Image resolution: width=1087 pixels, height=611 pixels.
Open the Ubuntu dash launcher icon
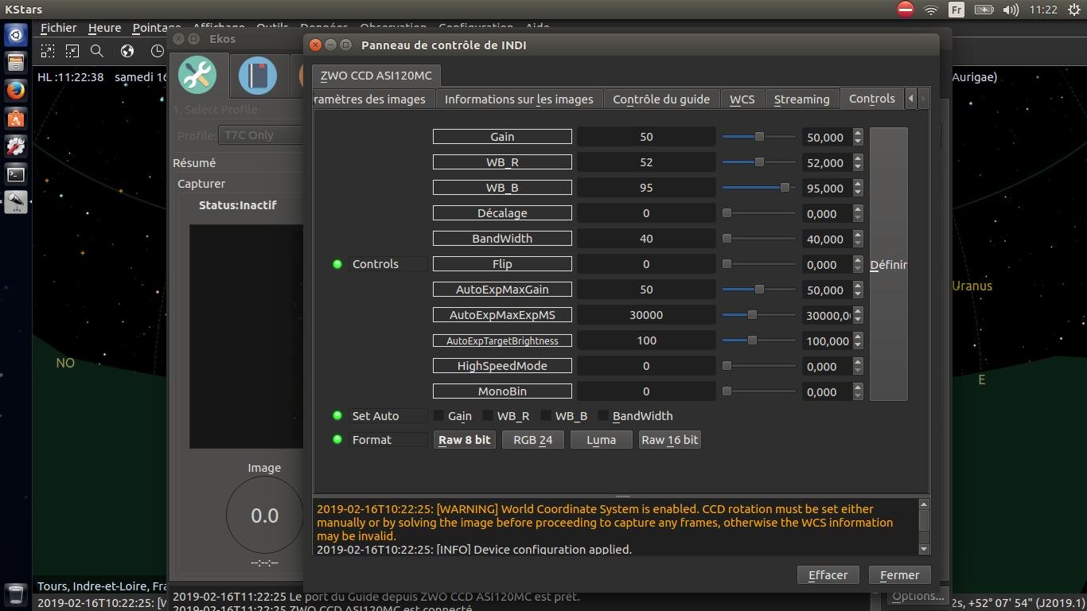click(x=16, y=35)
